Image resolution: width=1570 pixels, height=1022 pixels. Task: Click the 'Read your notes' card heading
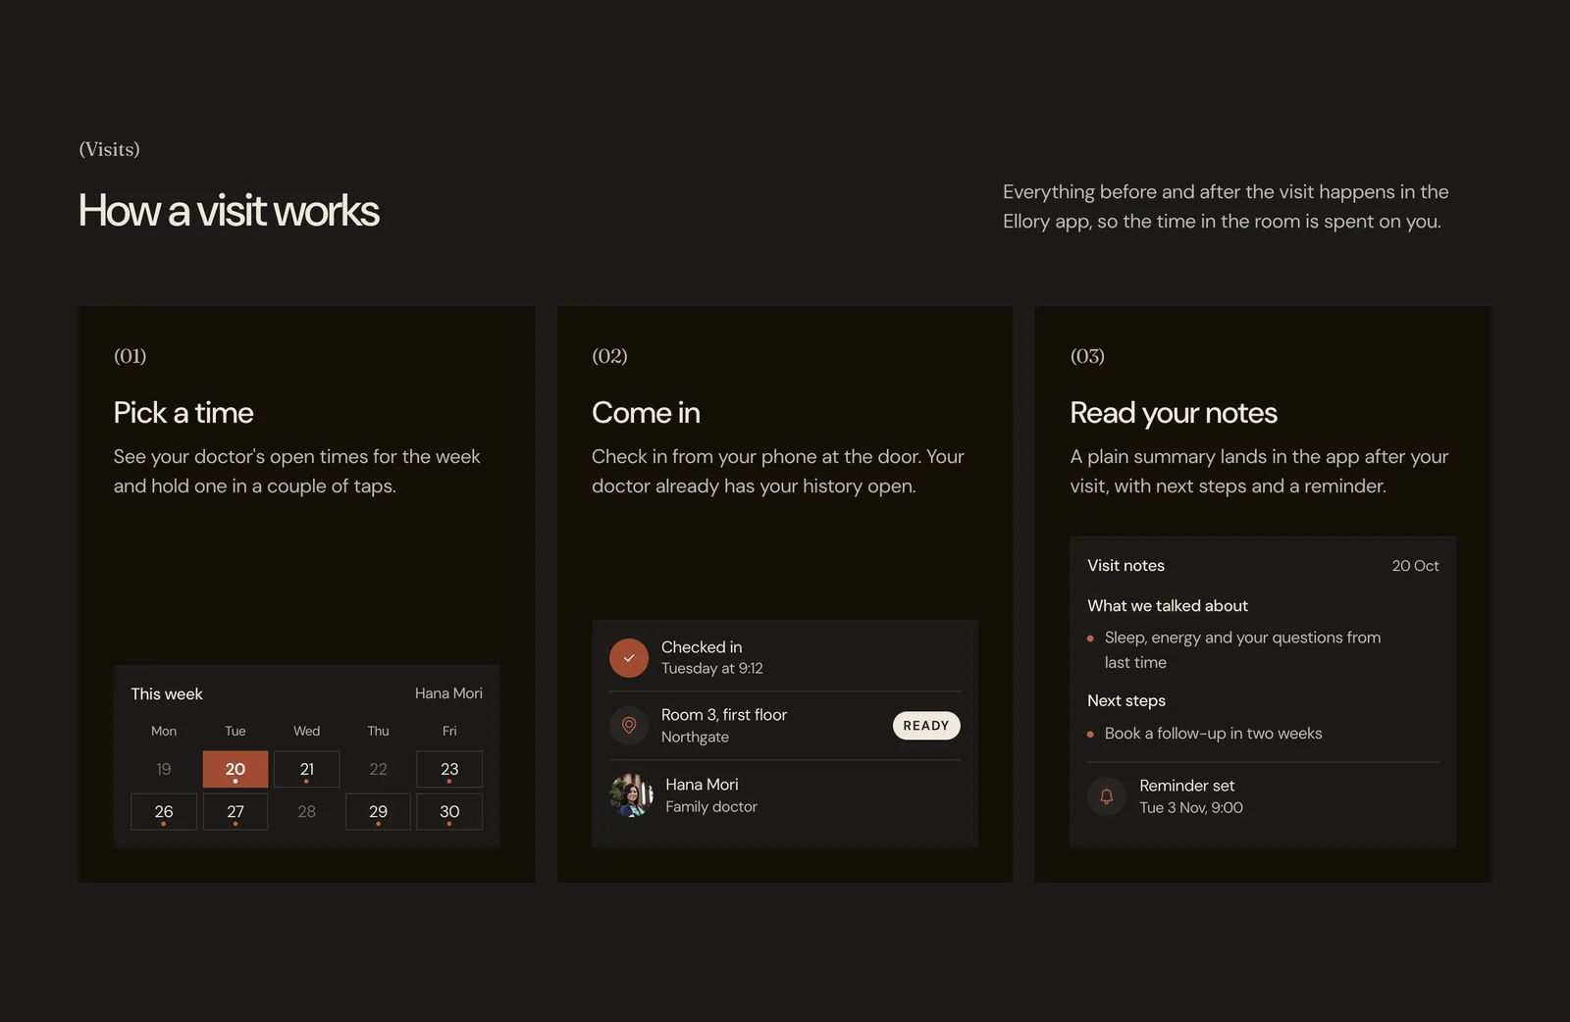tap(1174, 413)
